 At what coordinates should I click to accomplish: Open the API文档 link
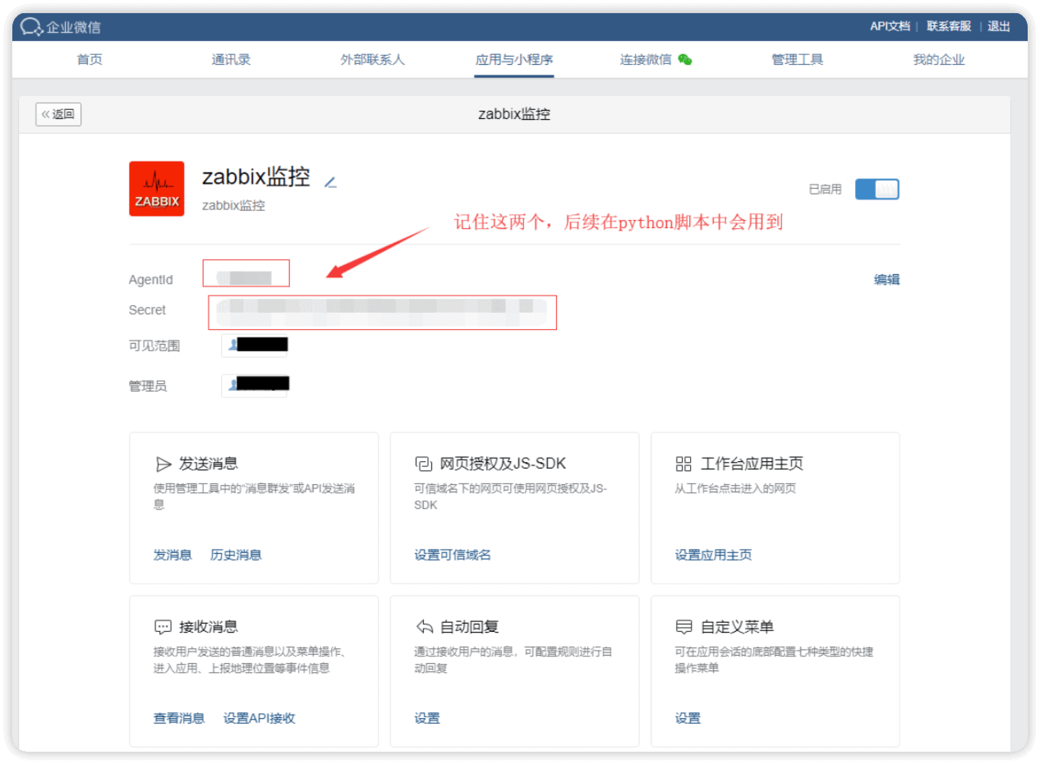pyautogui.click(x=890, y=26)
